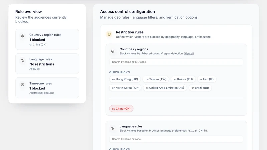The width and height of the screenshot is (267, 150).
Task: Click the Australia/Melbourne timezone text
Action: 42,93
